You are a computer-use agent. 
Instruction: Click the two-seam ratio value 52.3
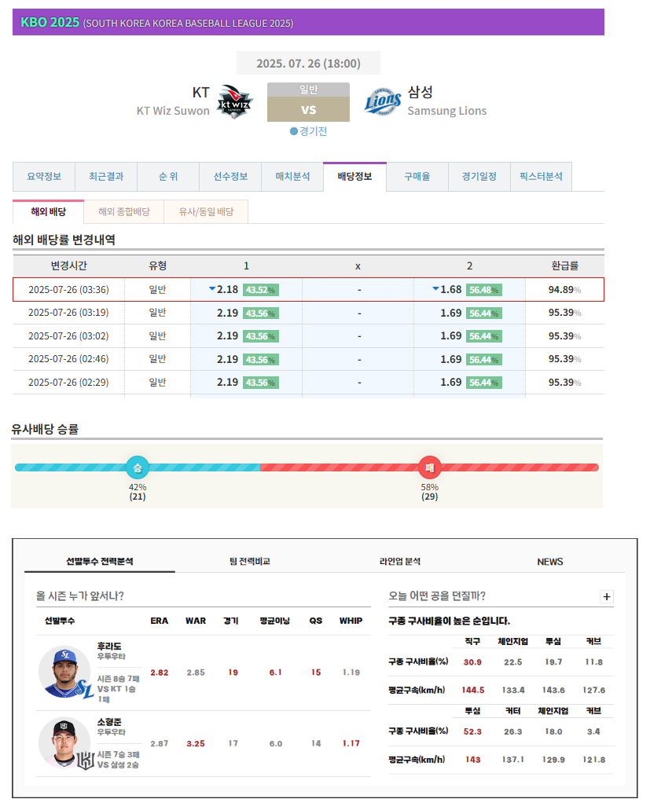[472, 732]
